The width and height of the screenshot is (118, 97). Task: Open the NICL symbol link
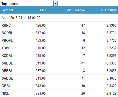coord(5,93)
